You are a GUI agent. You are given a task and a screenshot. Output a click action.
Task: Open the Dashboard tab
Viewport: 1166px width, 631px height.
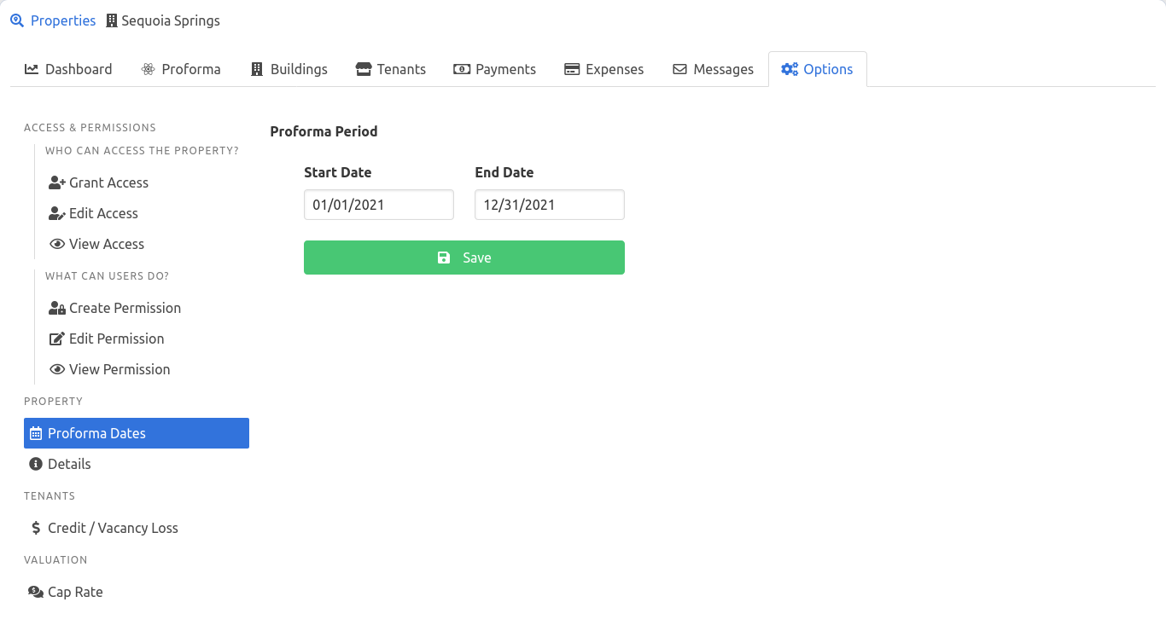[x=68, y=69]
